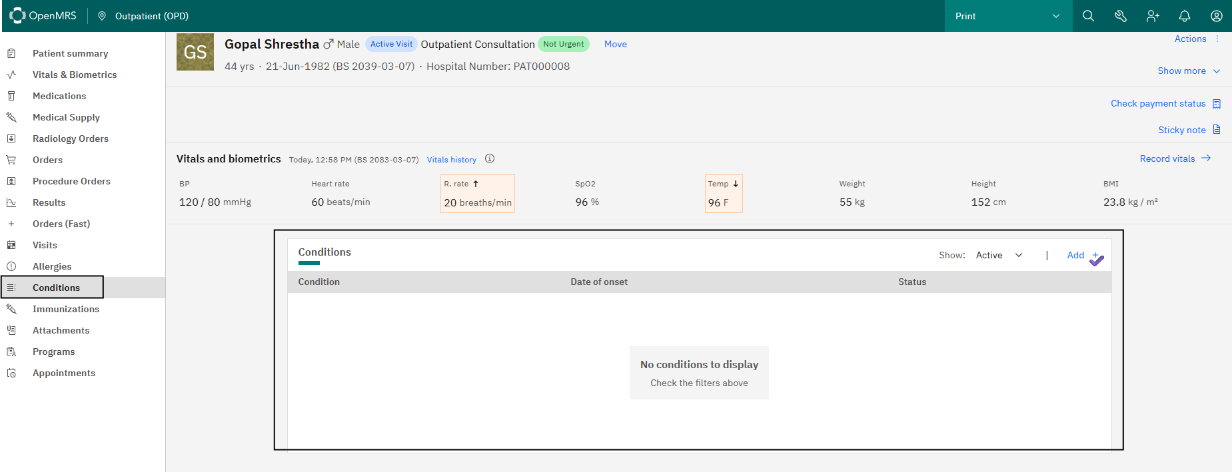Click the Active Visit tag
The image size is (1232, 472).
click(x=391, y=44)
